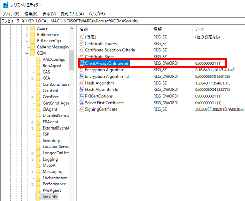Open the 編集(E) menu
This screenshot has height=201, width=245.
coord(31,14)
